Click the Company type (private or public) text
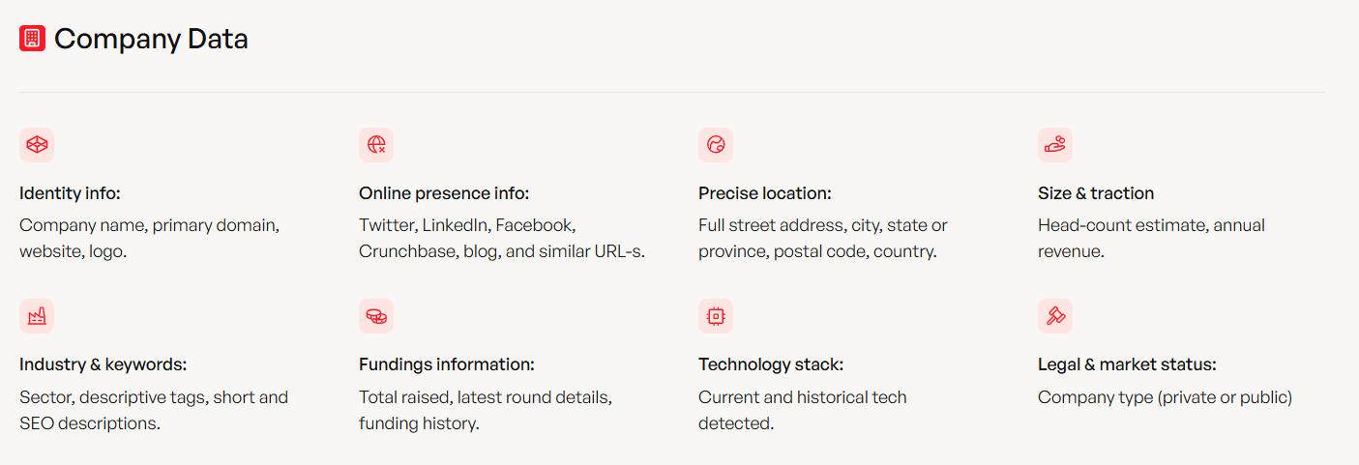 (1165, 397)
